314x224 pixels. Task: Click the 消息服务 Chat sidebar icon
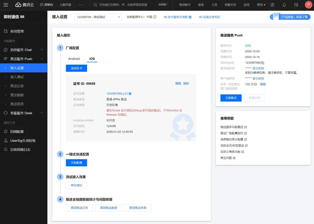click(x=6, y=50)
